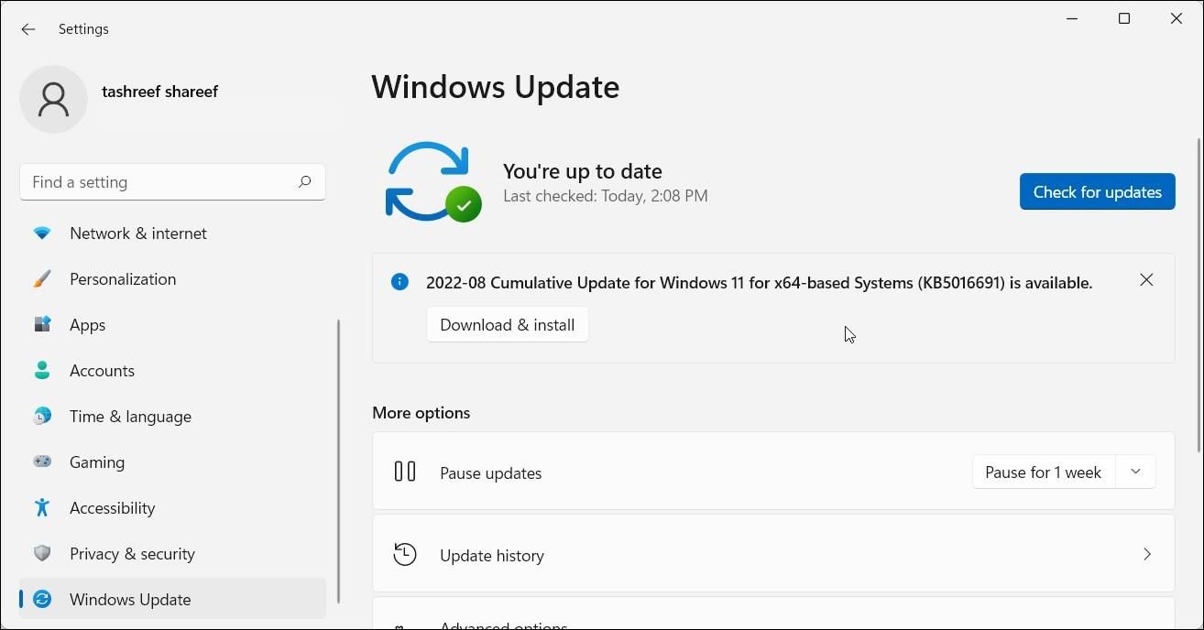Viewport: 1204px width, 630px height.
Task: Switch to Windows Update in the sidebar
Action: pyautogui.click(x=130, y=599)
